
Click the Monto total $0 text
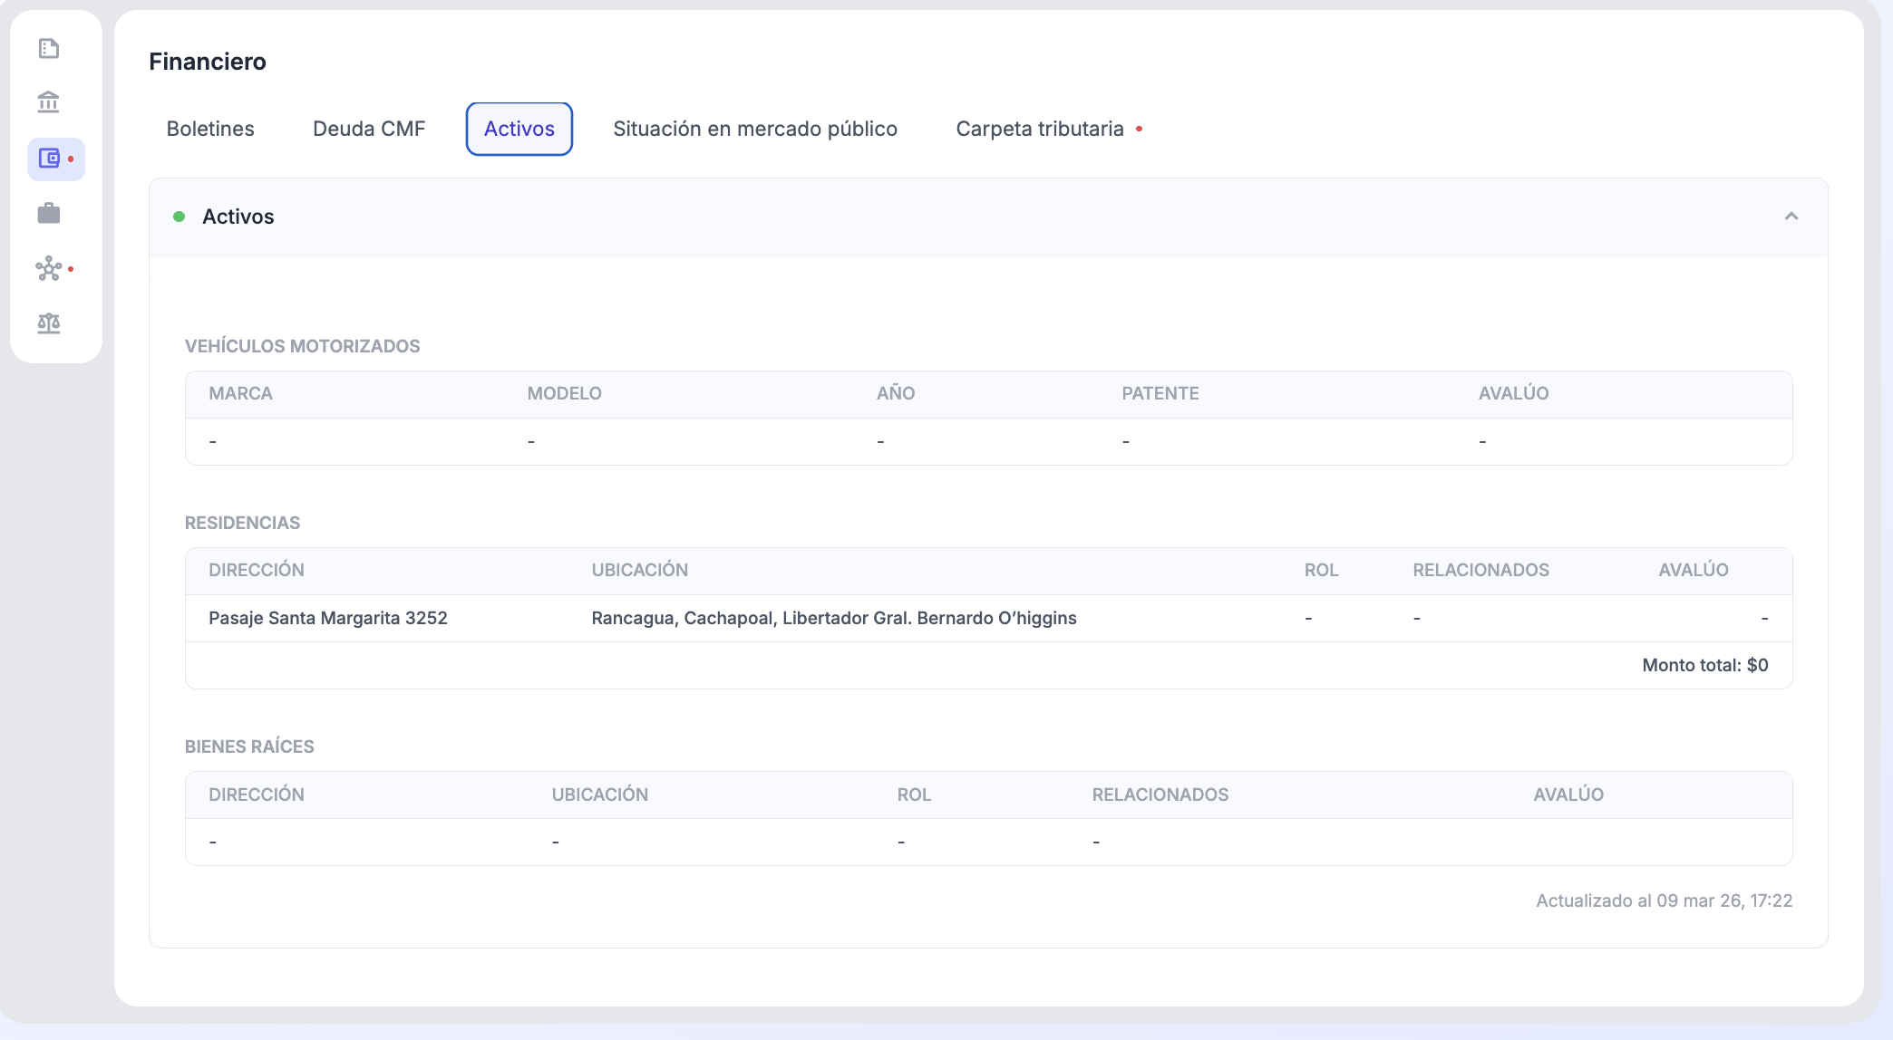click(1704, 665)
